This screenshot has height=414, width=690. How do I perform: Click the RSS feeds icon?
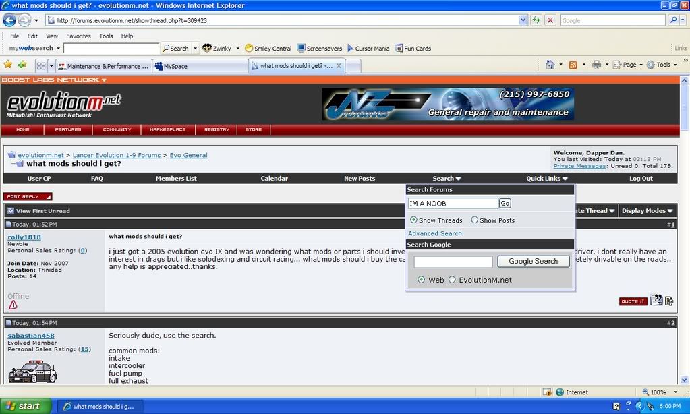(x=573, y=65)
